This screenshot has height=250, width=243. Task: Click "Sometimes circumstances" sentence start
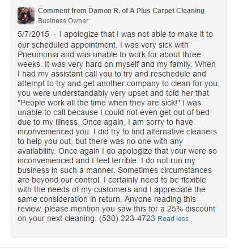click(165, 170)
